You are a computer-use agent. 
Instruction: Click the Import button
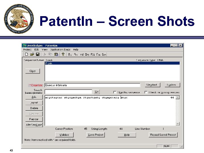[34, 103]
